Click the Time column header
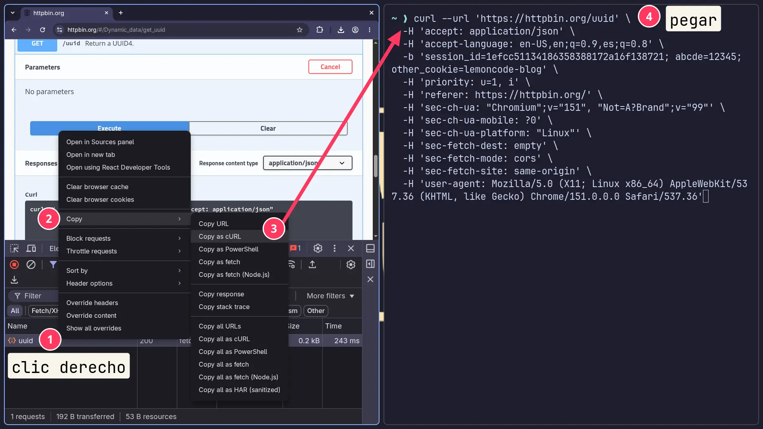 (342, 326)
